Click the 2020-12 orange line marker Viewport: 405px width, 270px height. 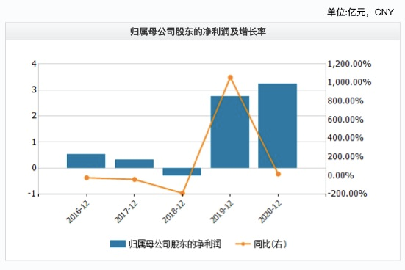point(278,174)
